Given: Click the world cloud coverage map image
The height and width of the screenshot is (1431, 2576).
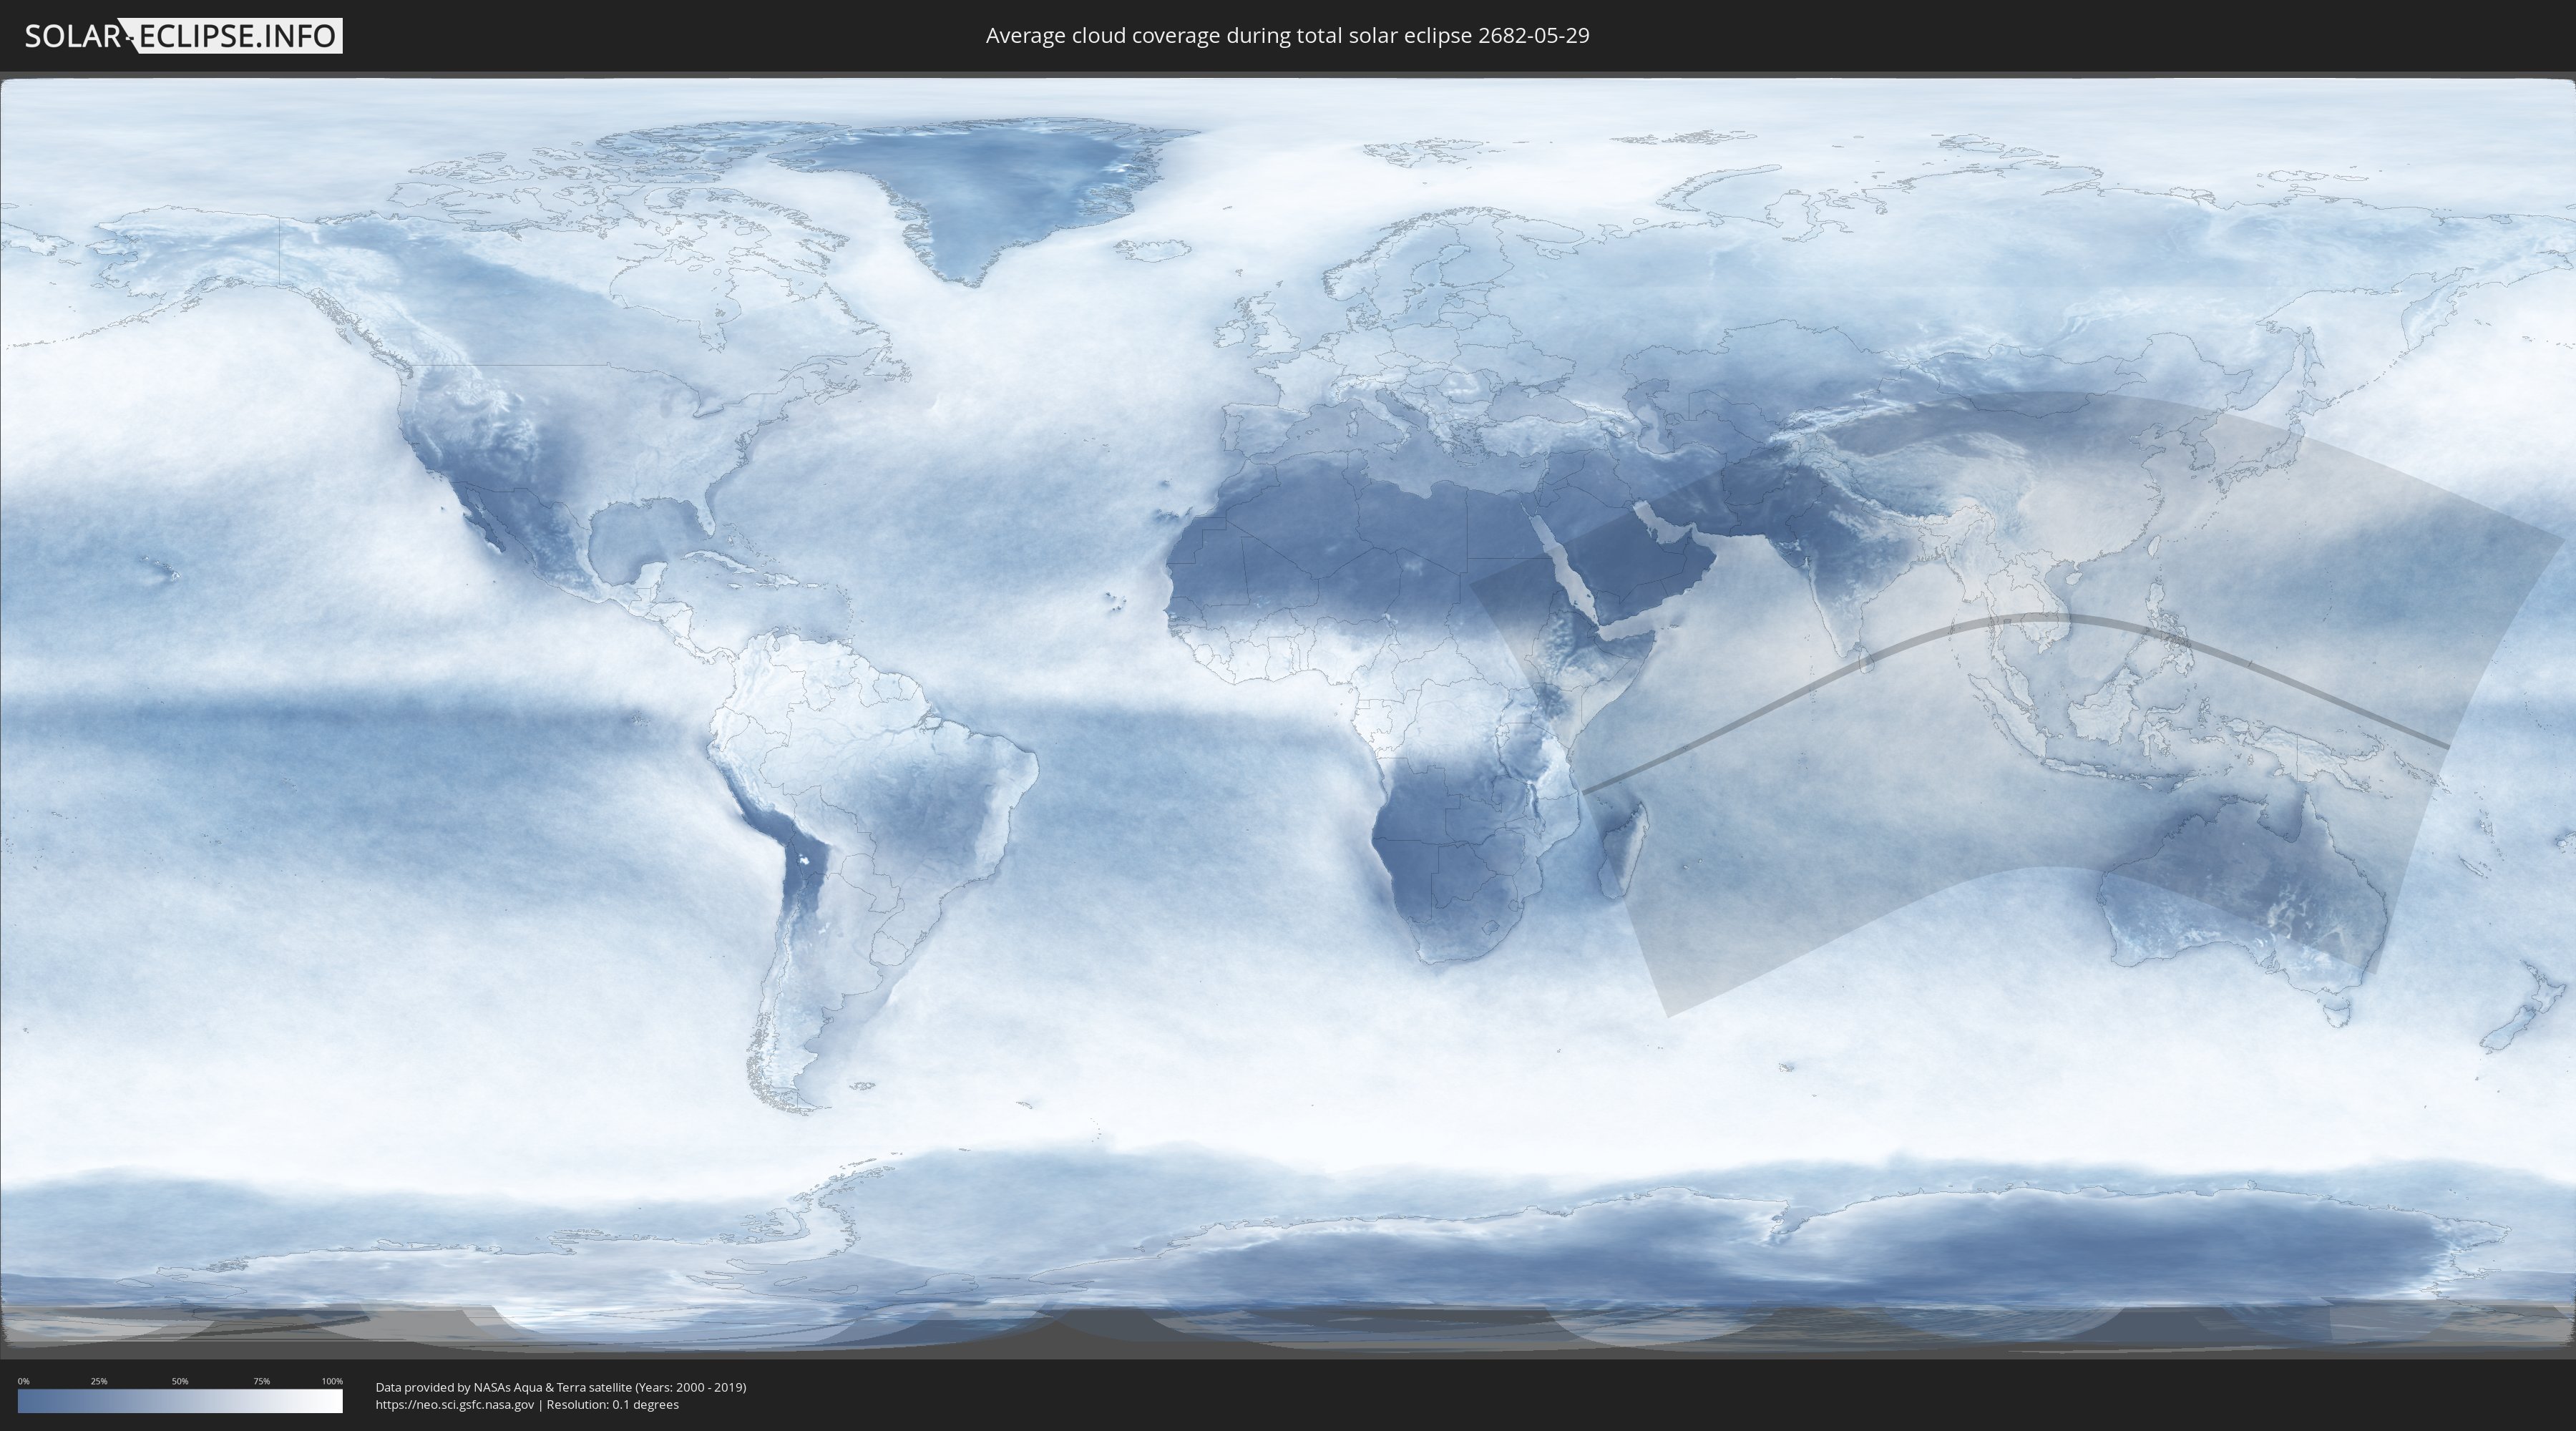Looking at the screenshot, I should tap(1288, 714).
